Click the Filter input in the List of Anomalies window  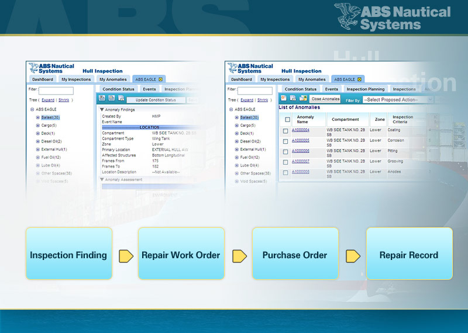tap(255, 91)
